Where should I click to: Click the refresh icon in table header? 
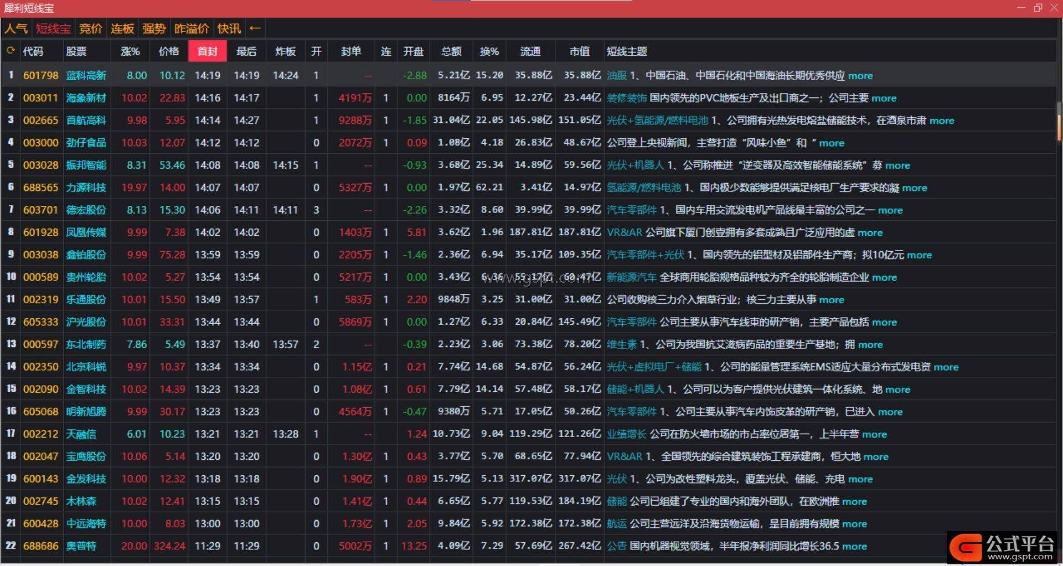pos(11,51)
